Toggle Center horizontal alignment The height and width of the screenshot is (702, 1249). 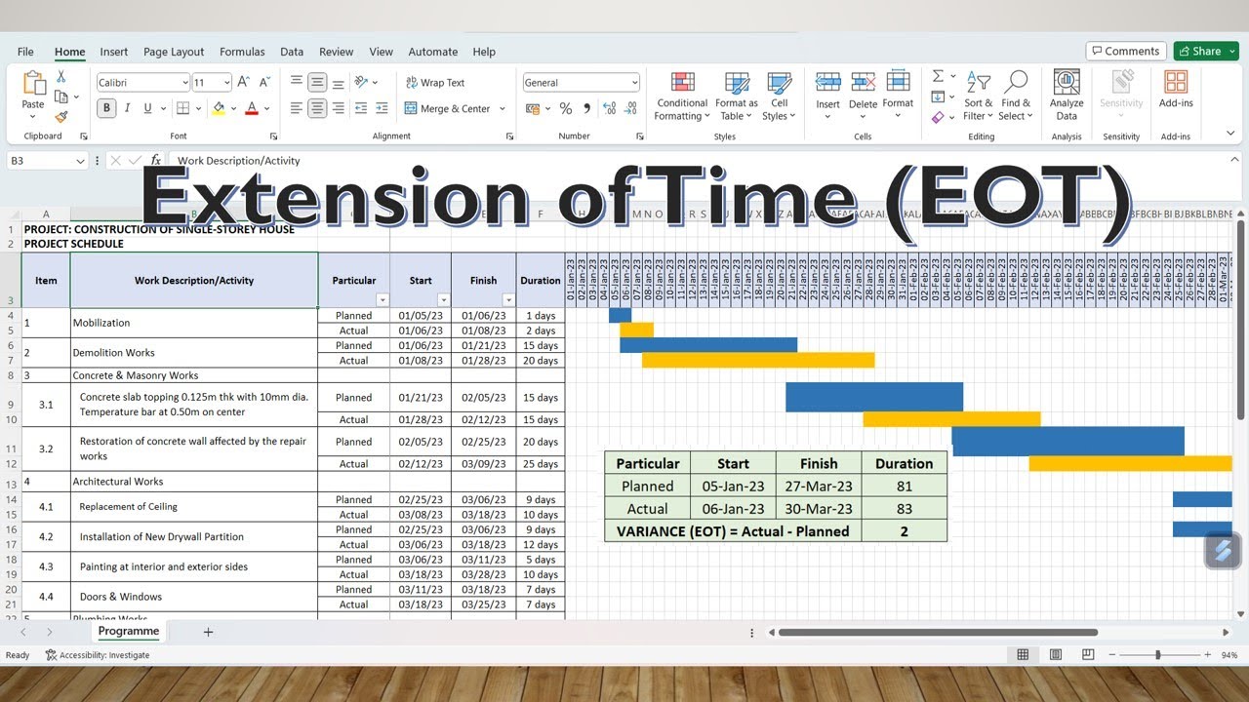317,108
